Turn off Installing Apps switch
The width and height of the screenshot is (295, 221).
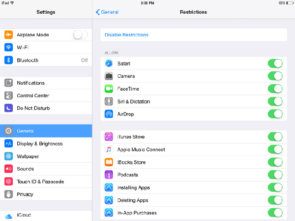pos(275,187)
